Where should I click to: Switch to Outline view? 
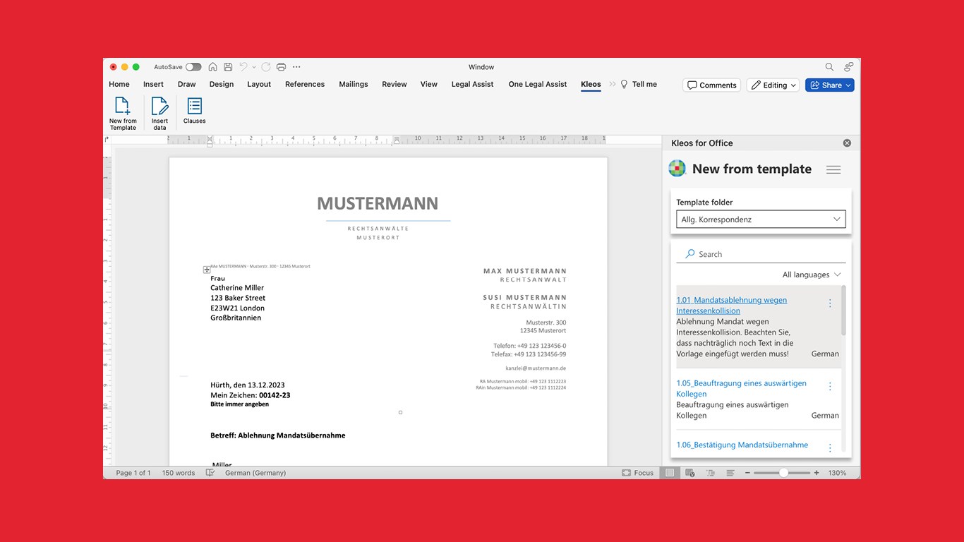711,473
